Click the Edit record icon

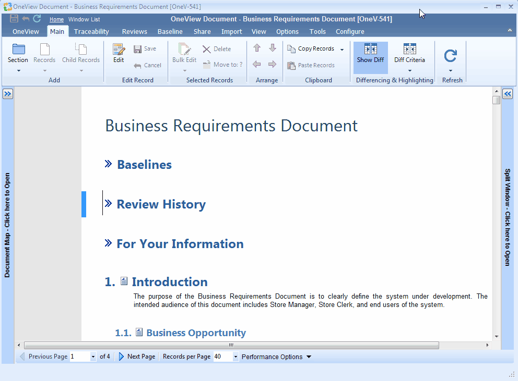[119, 49]
